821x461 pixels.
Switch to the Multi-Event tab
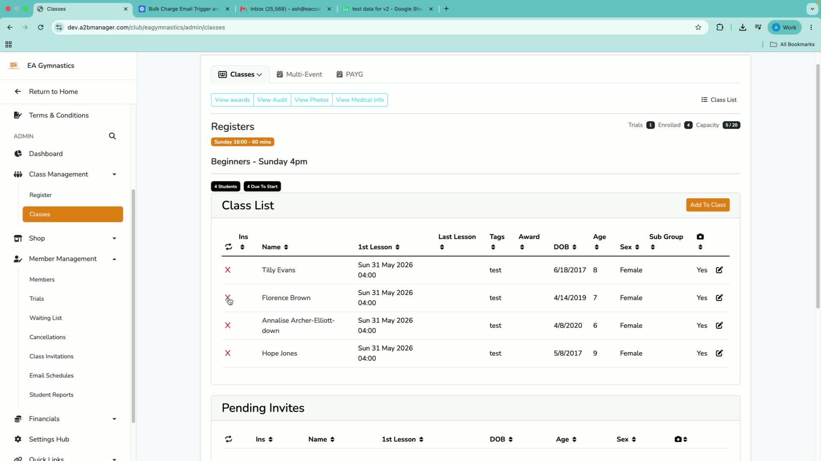click(x=299, y=74)
